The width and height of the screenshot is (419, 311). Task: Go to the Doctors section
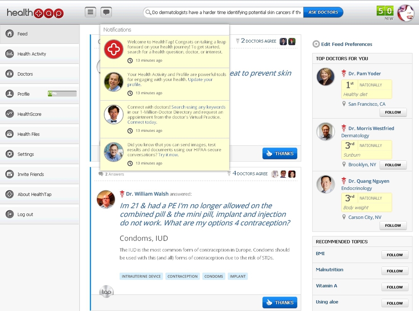(40, 74)
